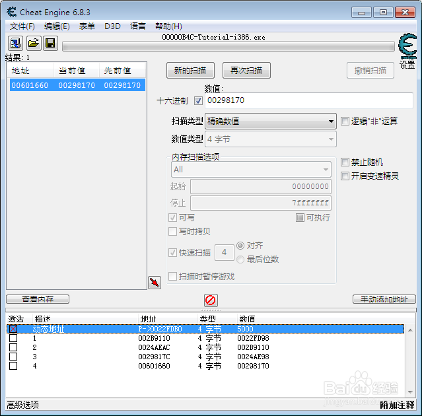The height and width of the screenshot is (416, 422).
Task: Open the scan type dropdown
Action: [271, 121]
